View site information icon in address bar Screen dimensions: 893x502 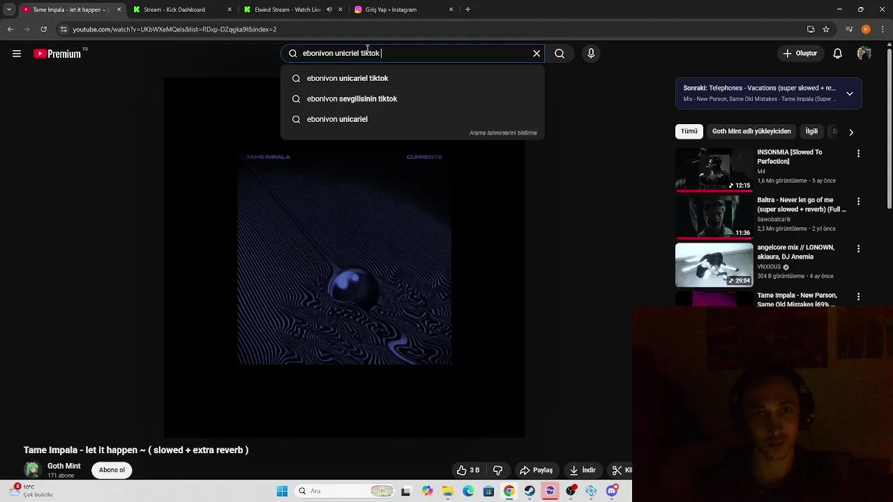pos(63,29)
